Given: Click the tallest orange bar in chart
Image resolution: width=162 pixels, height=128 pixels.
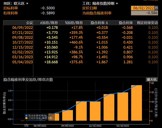Looking at the screenshot, I should coord(136,103).
